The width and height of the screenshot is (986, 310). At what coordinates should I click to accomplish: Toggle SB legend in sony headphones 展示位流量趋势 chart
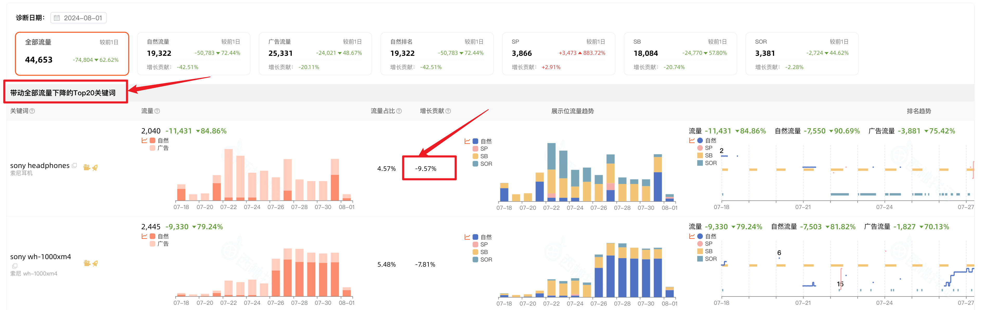[x=480, y=156]
